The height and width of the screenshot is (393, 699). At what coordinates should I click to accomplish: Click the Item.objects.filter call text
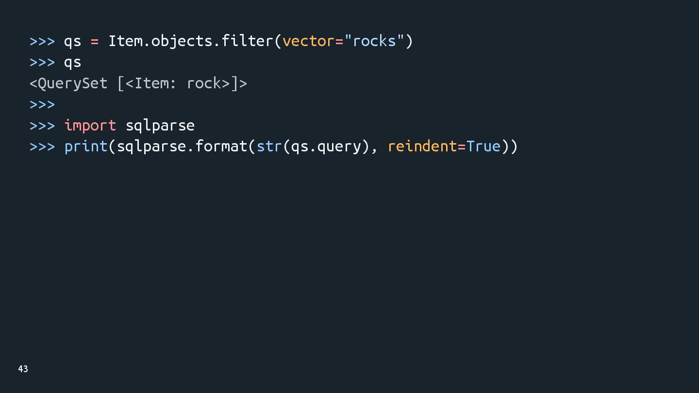(x=194, y=41)
